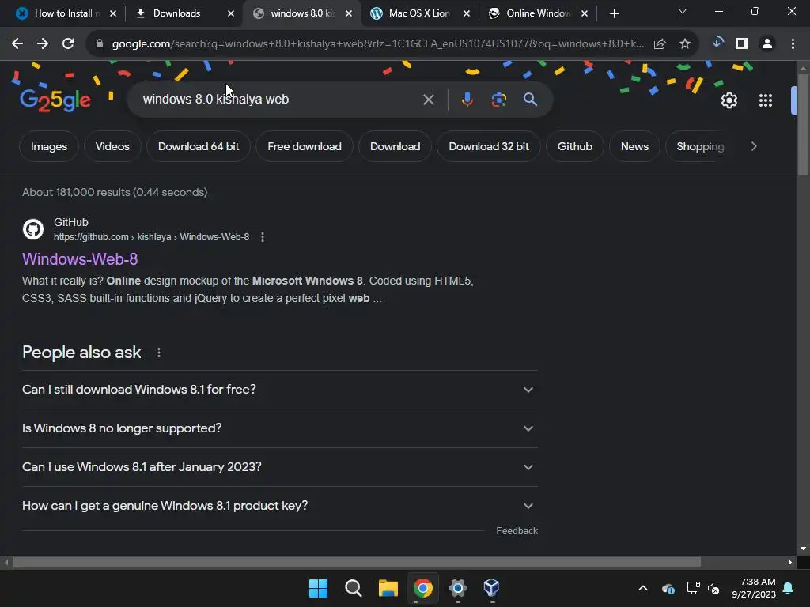The width and height of the screenshot is (810, 607).
Task: Open the Windows-Web-8 result link
Action: pyautogui.click(x=80, y=259)
